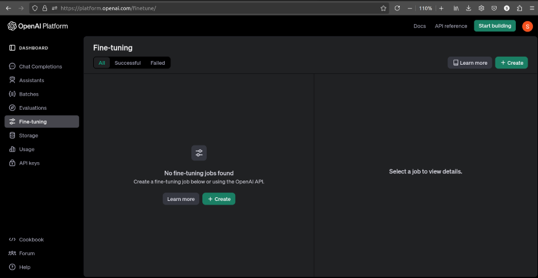Reload the page with refresh icon
538x278 pixels.
pyautogui.click(x=397, y=8)
